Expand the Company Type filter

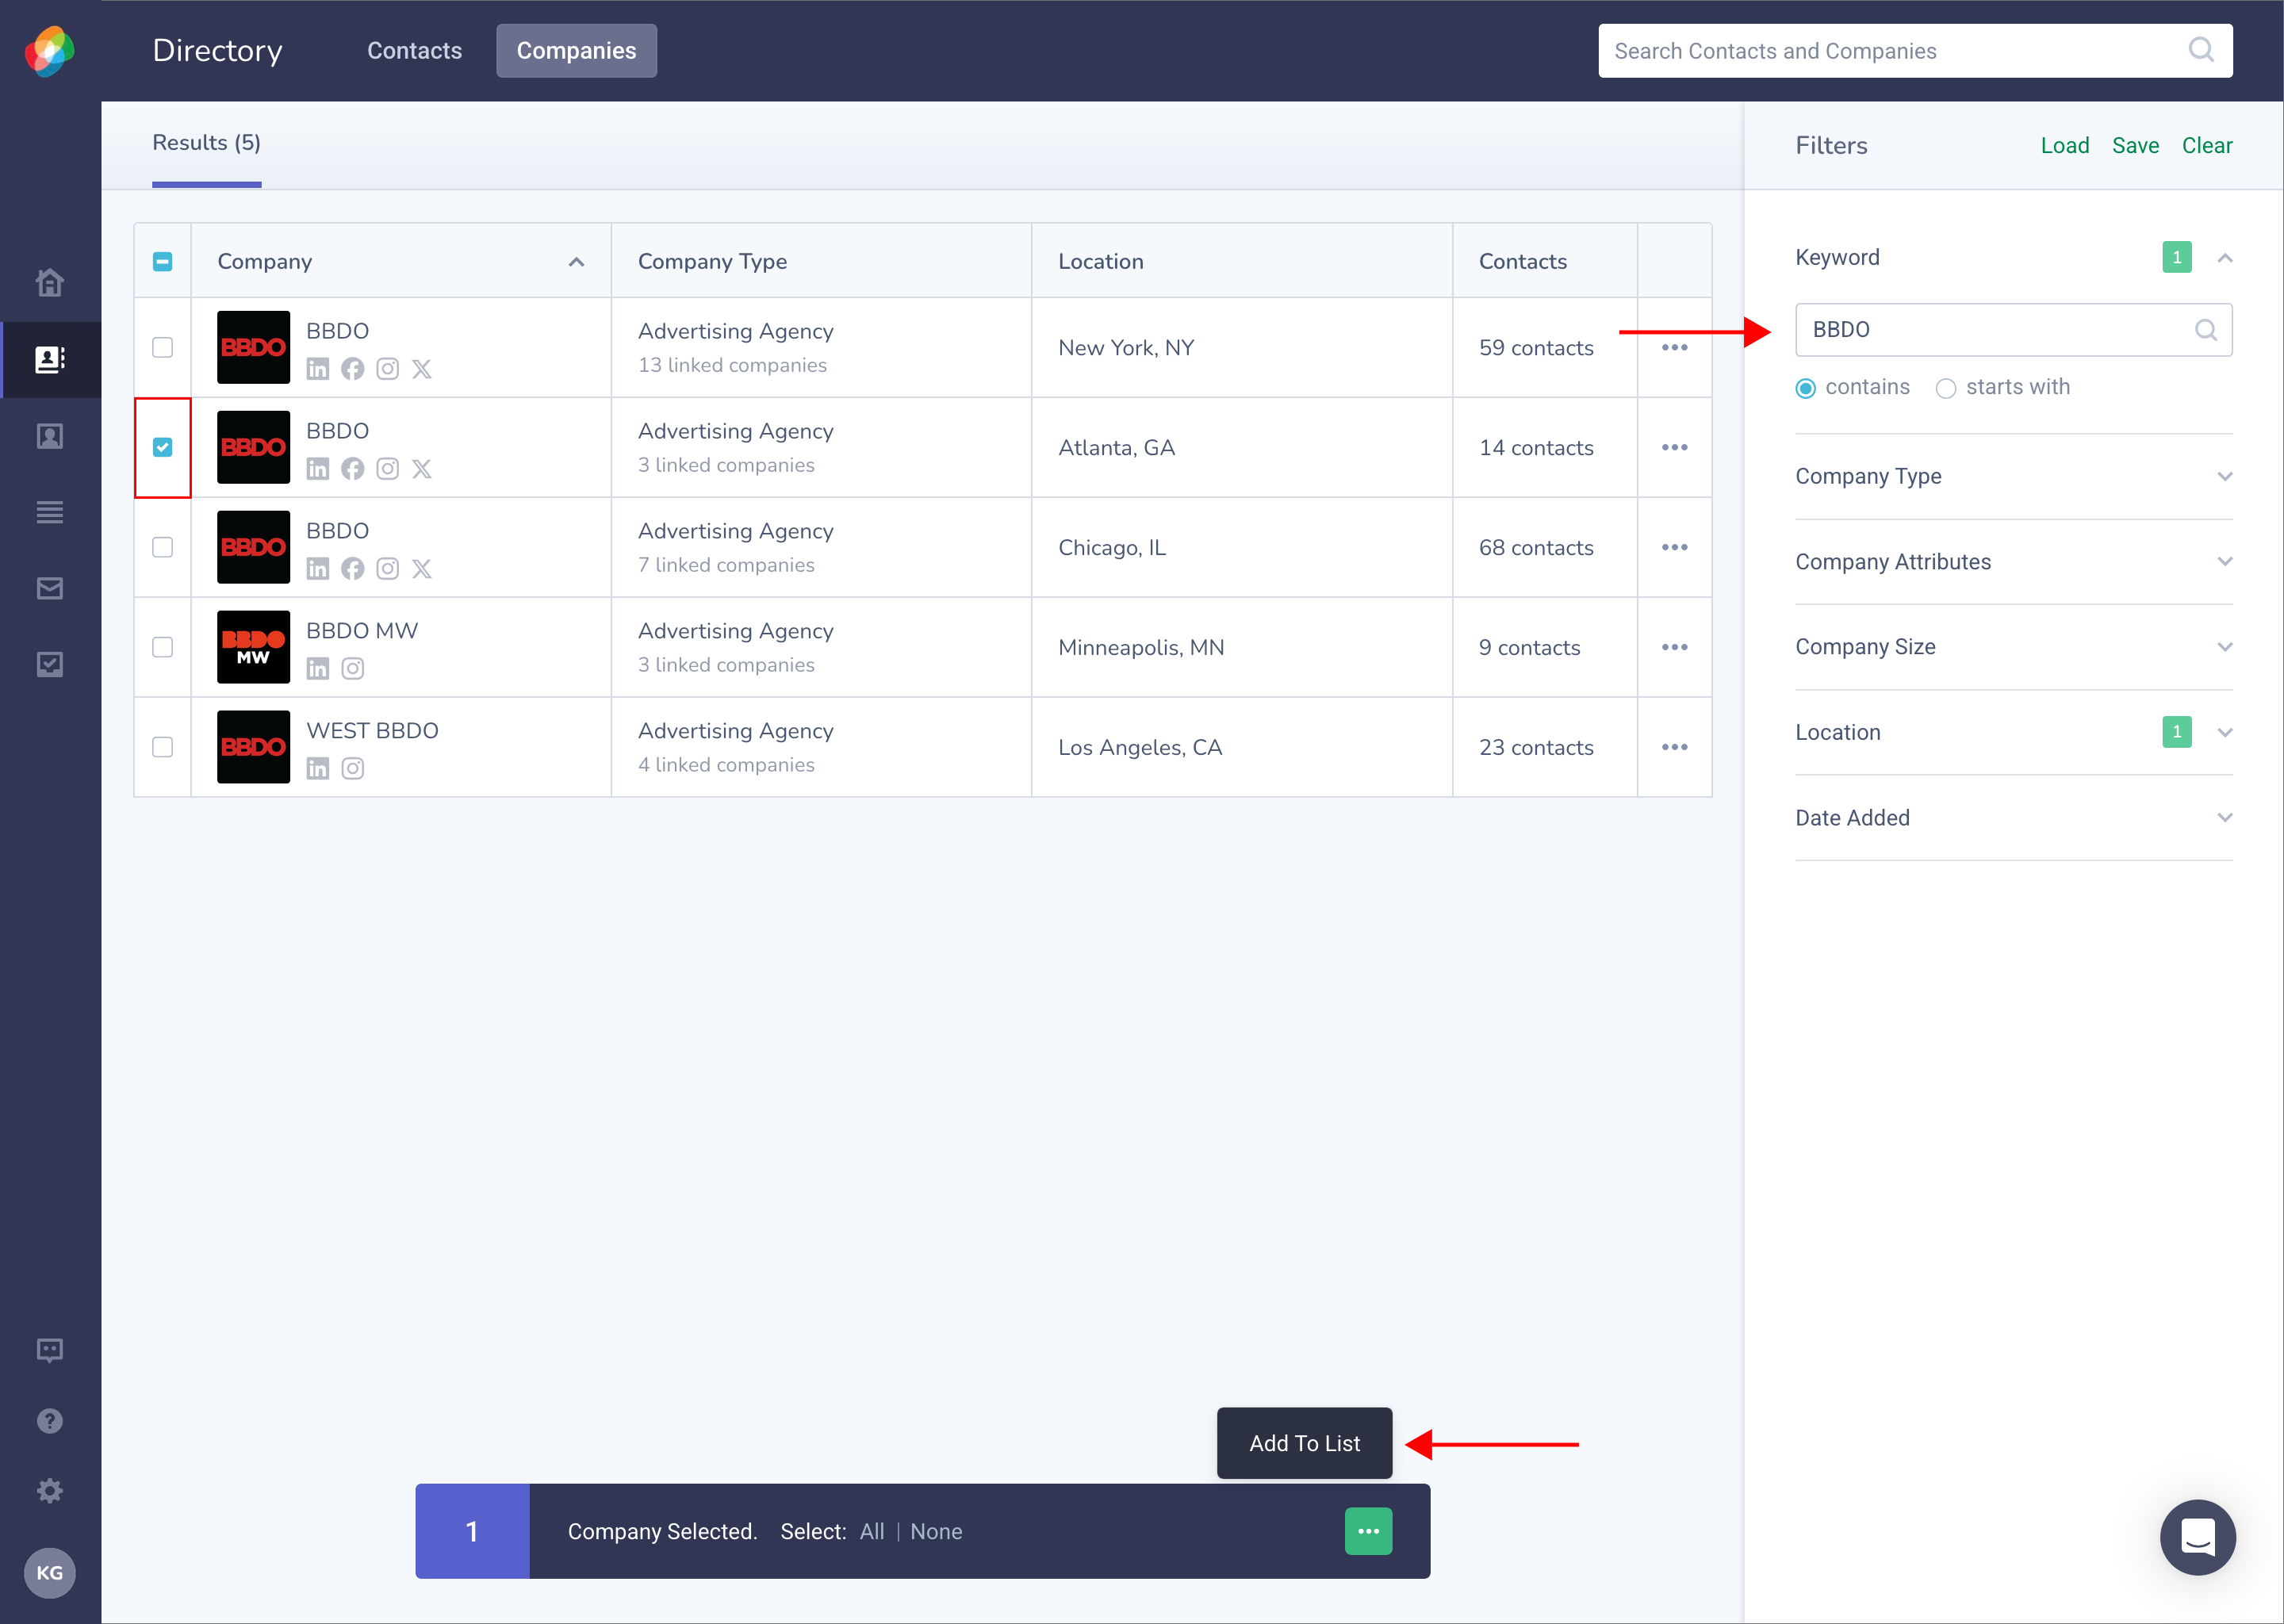pos(2224,476)
